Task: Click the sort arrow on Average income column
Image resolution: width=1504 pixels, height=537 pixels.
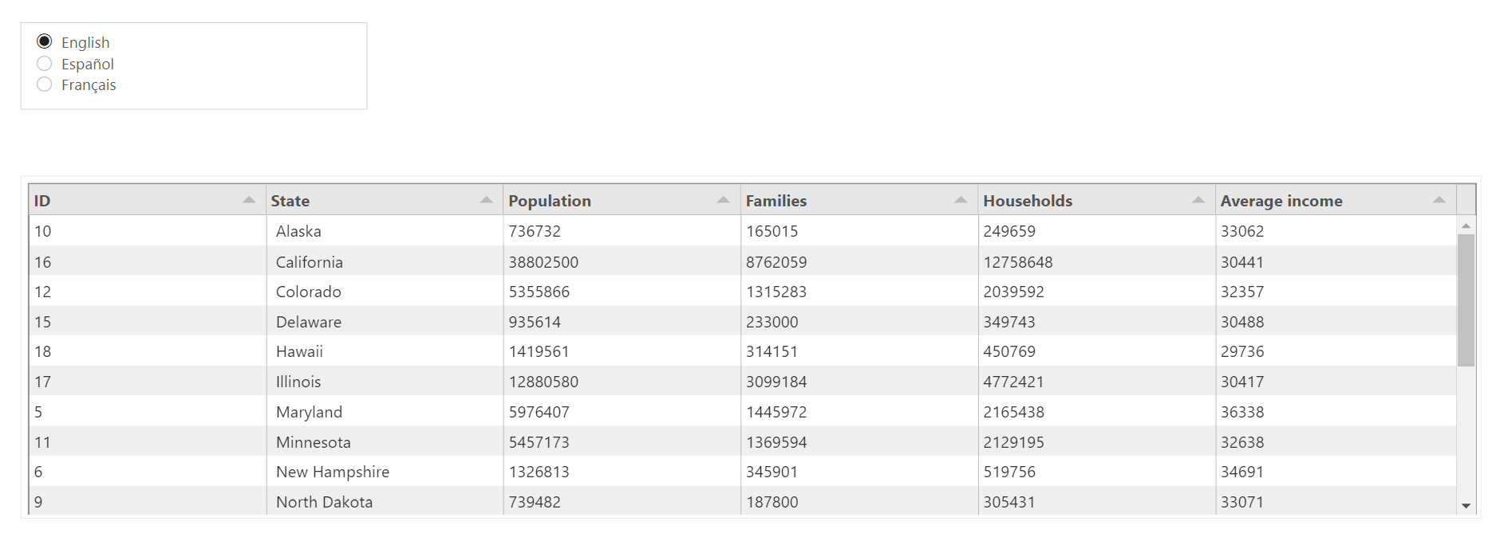Action: pos(1438,200)
